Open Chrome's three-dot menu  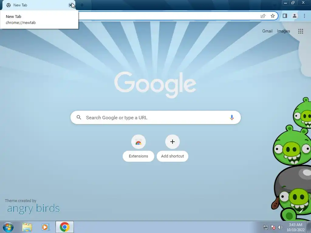[304, 16]
